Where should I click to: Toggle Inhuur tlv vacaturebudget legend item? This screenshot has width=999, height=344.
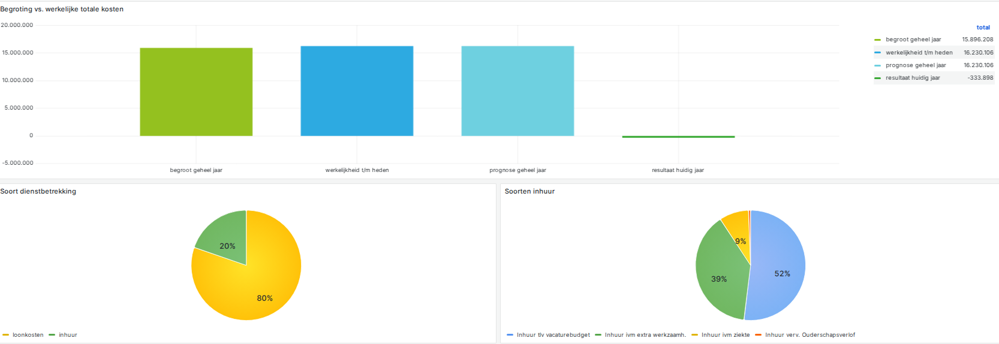553,335
